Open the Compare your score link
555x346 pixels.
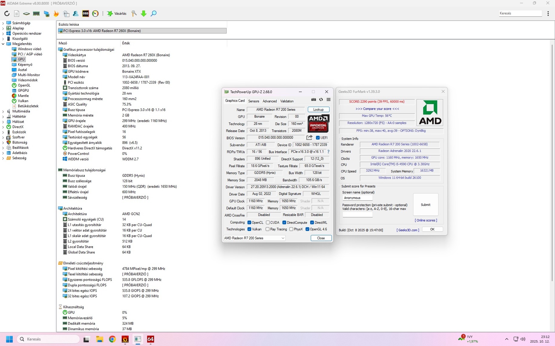click(x=377, y=109)
